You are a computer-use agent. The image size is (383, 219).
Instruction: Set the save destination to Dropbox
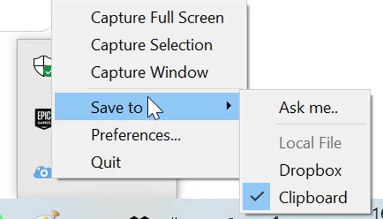pos(310,170)
